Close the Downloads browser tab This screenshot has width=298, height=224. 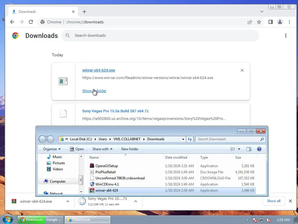click(x=73, y=12)
